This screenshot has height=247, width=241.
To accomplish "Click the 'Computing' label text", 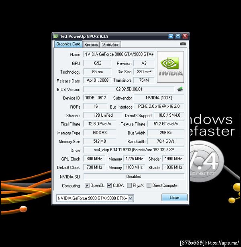I will [71, 186].
